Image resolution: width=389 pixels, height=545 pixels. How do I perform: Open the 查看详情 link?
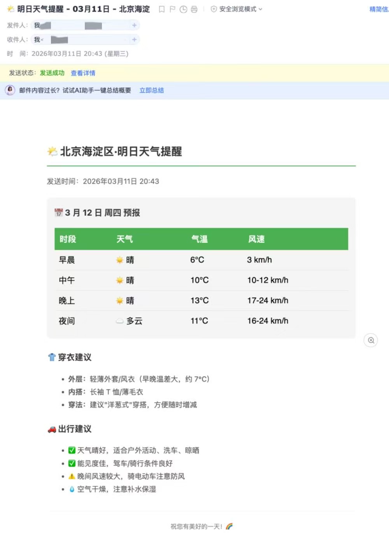click(83, 73)
